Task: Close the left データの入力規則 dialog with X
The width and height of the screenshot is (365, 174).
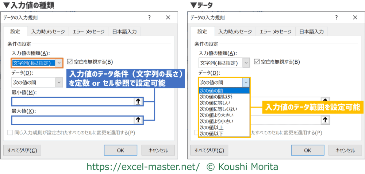Action: 168,17
